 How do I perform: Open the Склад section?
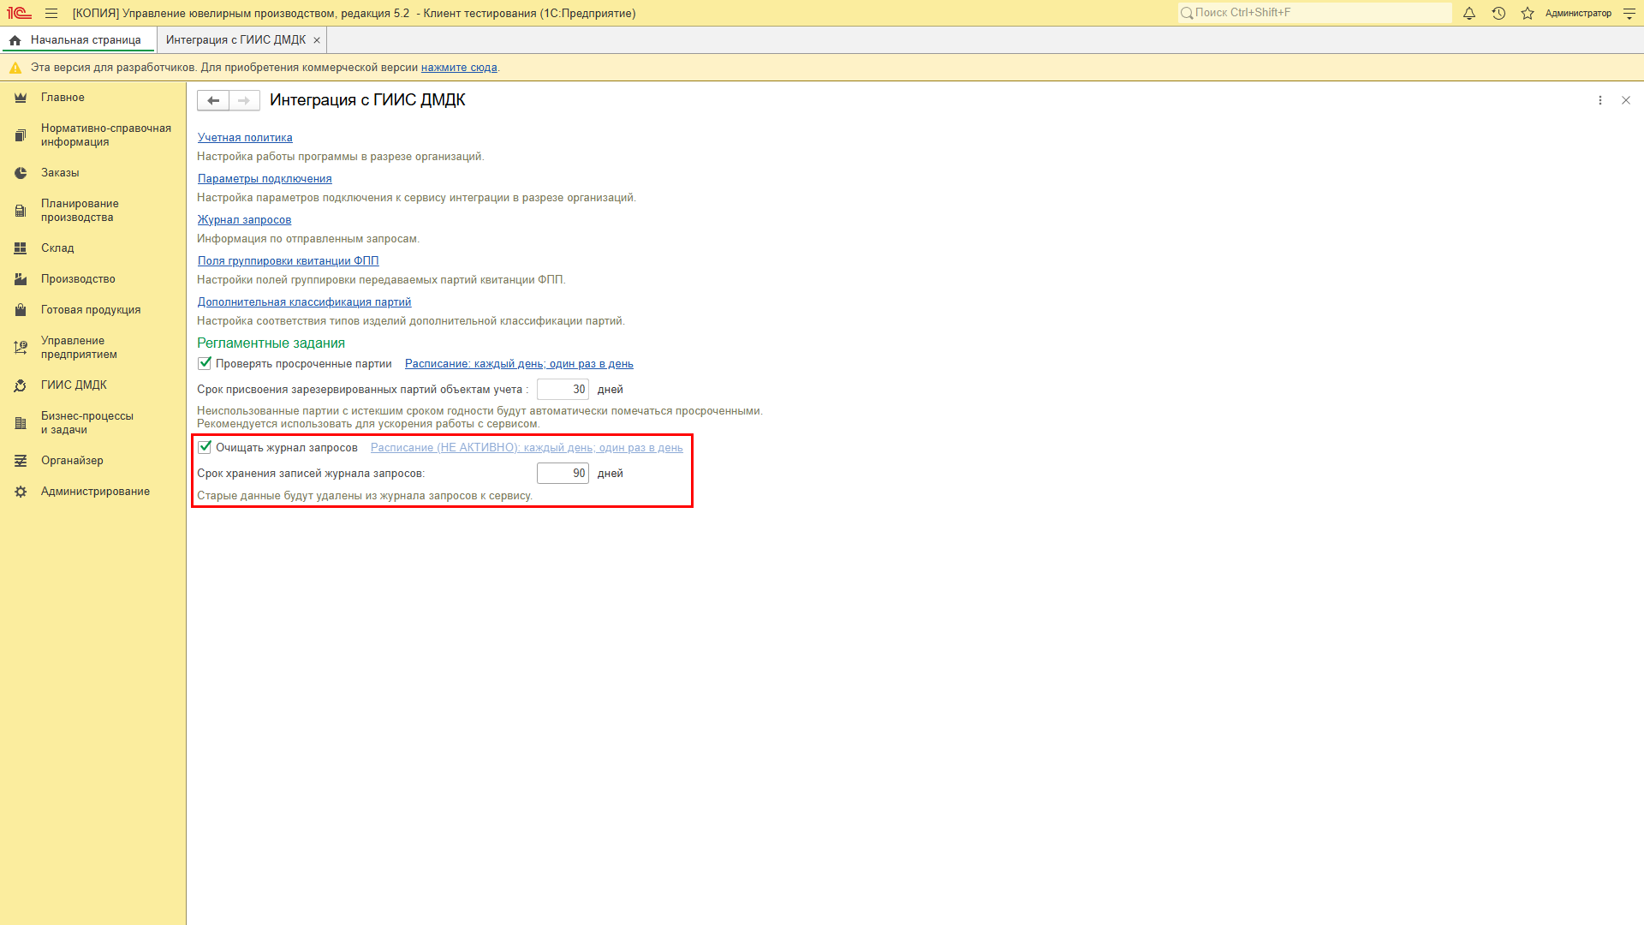point(57,248)
